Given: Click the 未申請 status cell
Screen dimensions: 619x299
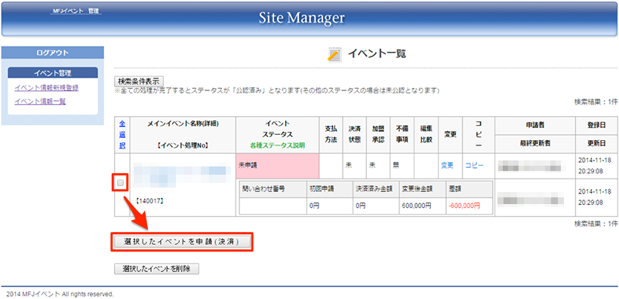Looking at the screenshot, I should pos(277,166).
